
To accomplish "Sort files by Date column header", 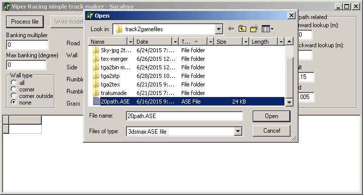I will pyautogui.click(x=153, y=42).
